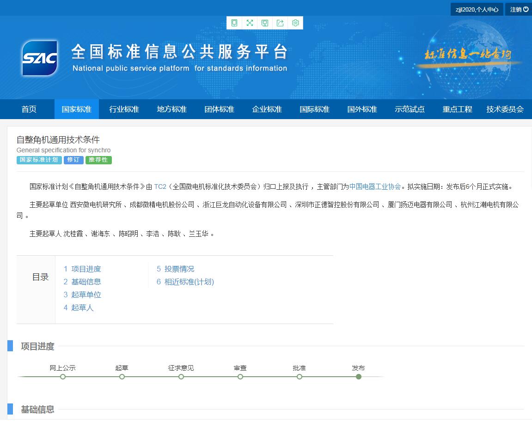The height and width of the screenshot is (421, 532).
Task: Open the 国际标准 navigation tab
Action: click(314, 109)
